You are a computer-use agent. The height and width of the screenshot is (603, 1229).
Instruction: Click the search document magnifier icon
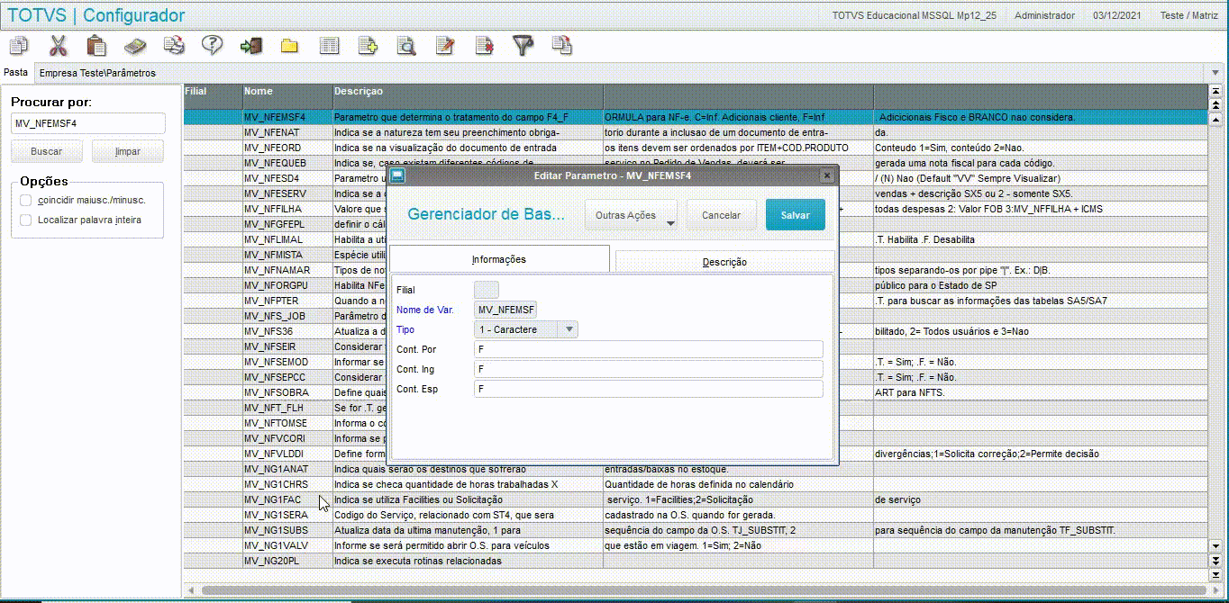[x=406, y=45]
